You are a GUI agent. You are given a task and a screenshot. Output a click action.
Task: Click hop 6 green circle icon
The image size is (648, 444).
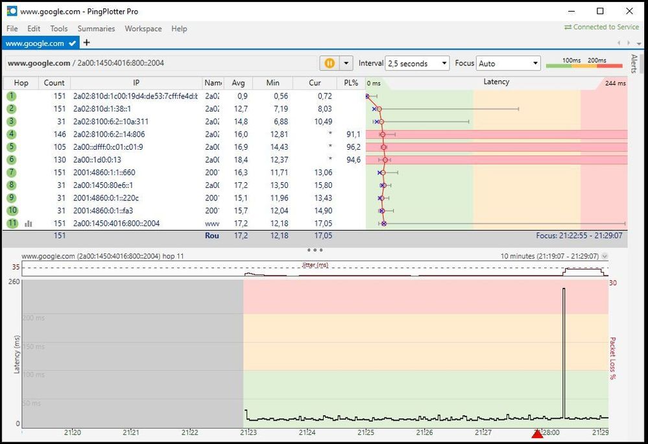(11, 159)
